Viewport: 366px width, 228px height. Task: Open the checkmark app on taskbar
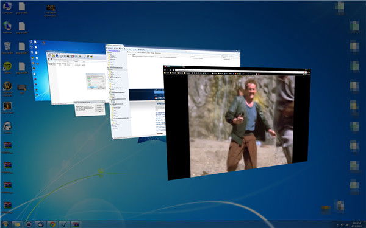coord(64,224)
